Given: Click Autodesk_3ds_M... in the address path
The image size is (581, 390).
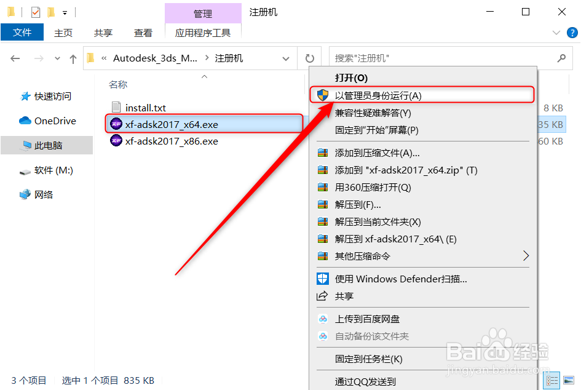Looking at the screenshot, I should [156, 58].
